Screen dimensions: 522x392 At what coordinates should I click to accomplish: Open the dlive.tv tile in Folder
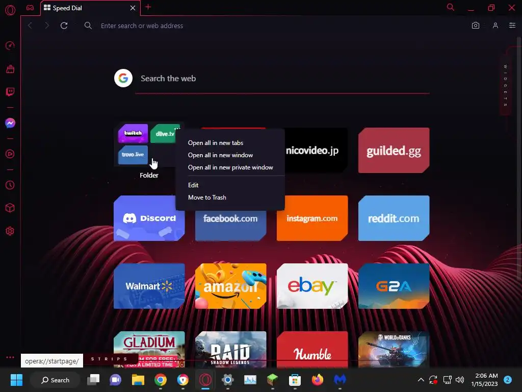tap(163, 133)
